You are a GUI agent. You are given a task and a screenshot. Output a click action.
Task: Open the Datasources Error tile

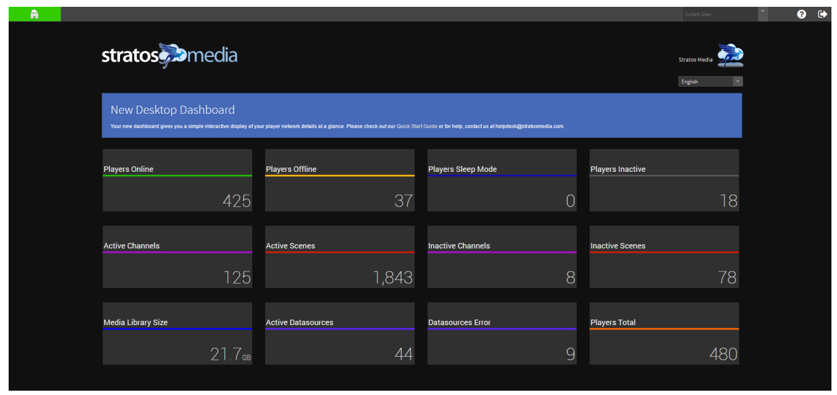[x=502, y=333]
